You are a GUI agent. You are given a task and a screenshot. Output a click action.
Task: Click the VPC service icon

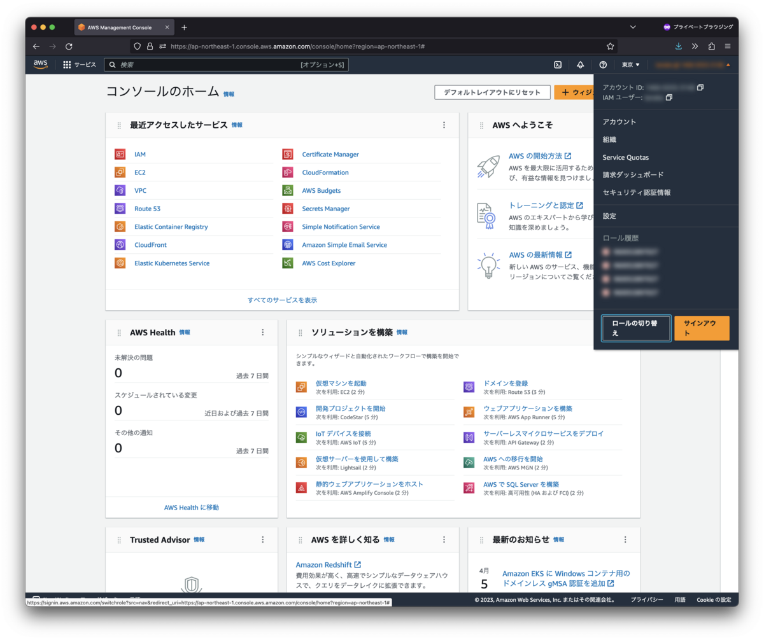[x=120, y=190]
